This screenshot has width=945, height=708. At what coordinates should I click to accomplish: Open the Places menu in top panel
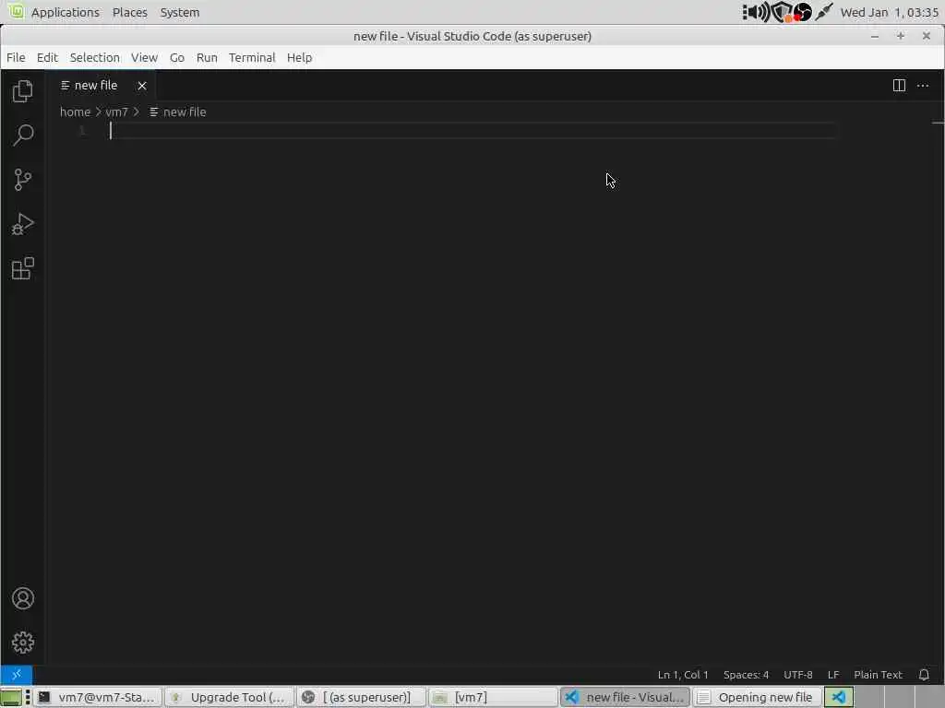click(x=129, y=12)
